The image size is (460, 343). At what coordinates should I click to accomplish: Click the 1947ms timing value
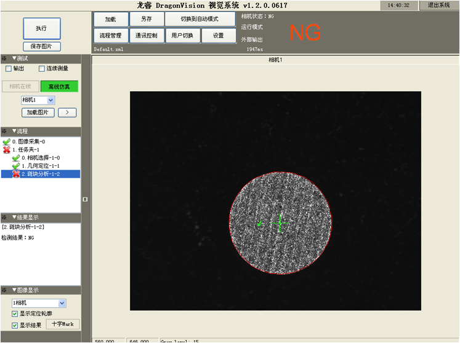click(x=255, y=49)
